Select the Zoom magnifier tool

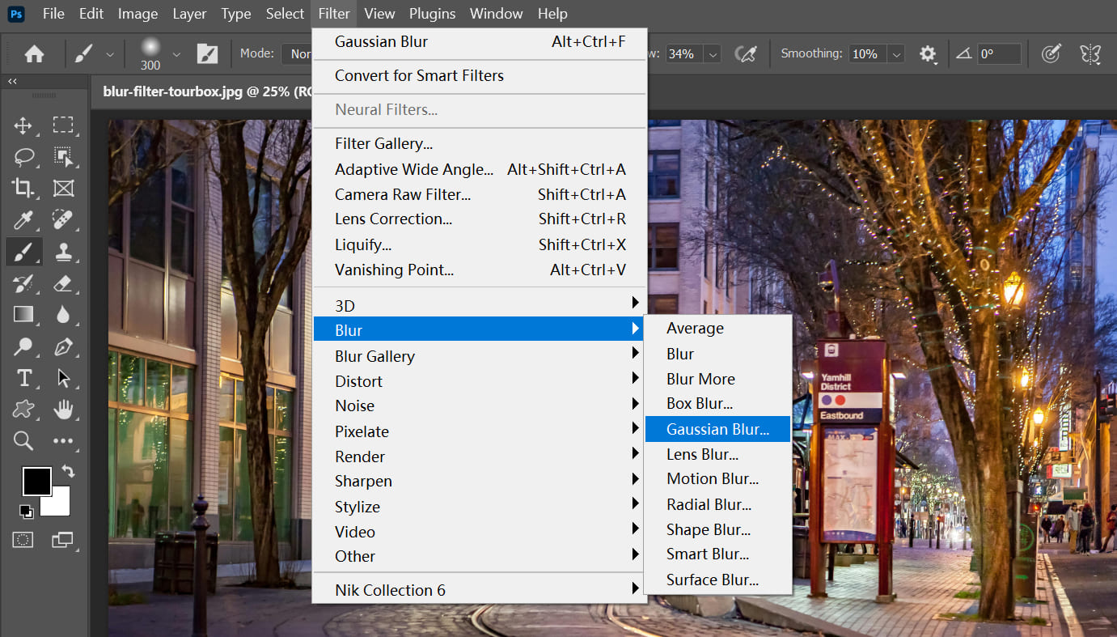[x=23, y=441]
